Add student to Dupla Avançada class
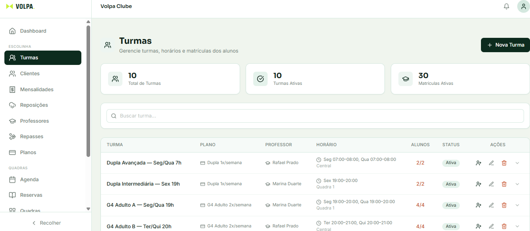530x231 pixels. click(479, 163)
